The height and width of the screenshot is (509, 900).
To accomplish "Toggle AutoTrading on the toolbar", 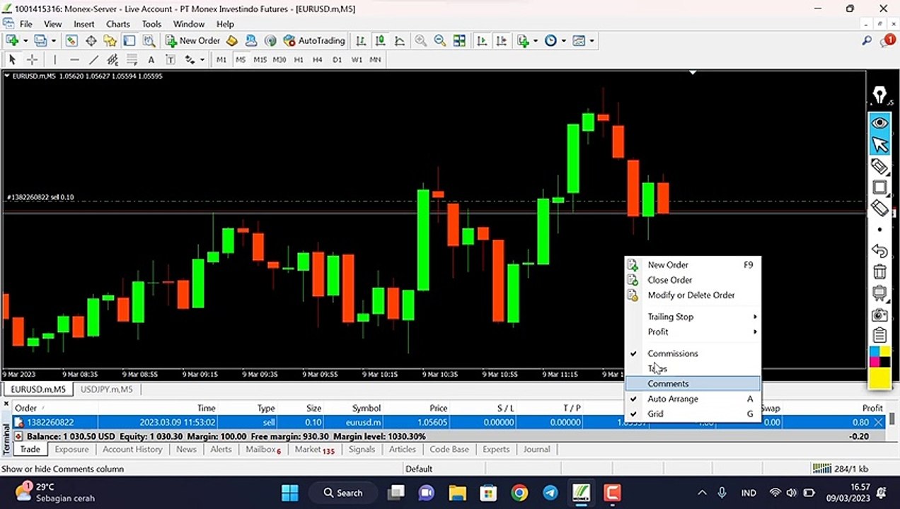I will (x=313, y=41).
